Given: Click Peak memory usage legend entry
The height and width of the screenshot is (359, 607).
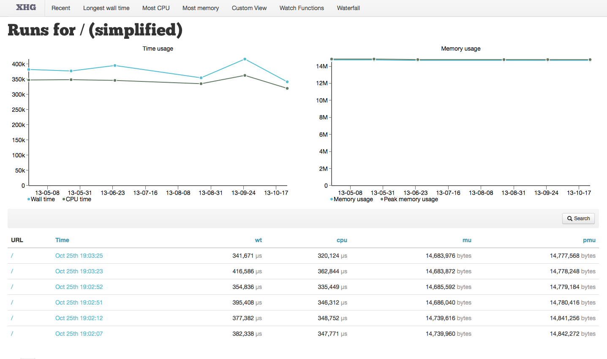Looking at the screenshot, I should tap(409, 199).
